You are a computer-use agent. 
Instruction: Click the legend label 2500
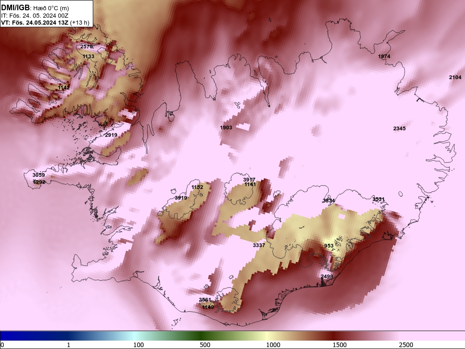pyautogui.click(x=406, y=345)
